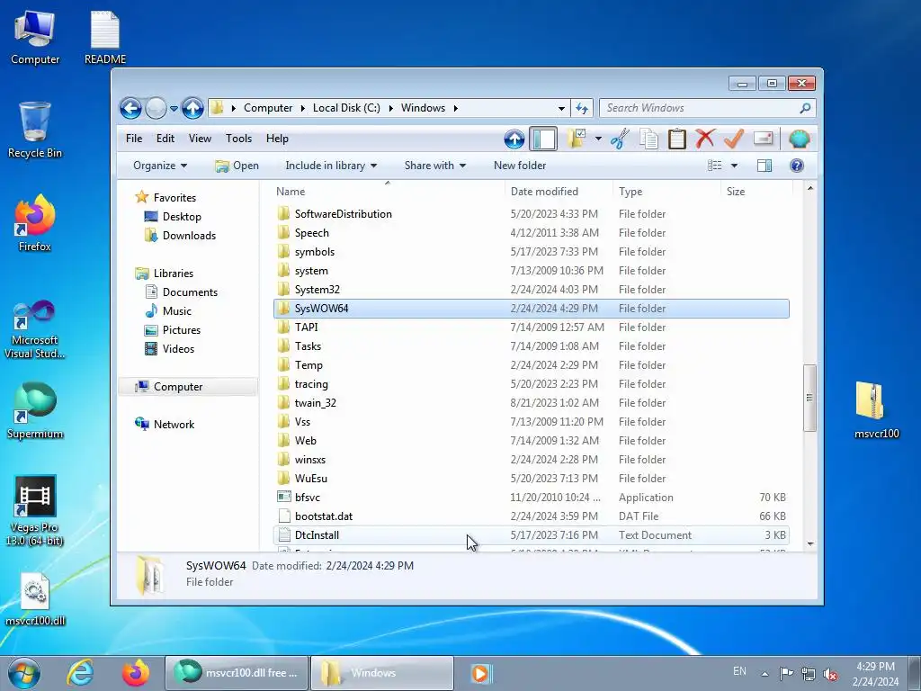Viewport: 921px width, 691px height.
Task: Click the Paste clipboard icon
Action: coord(676,139)
